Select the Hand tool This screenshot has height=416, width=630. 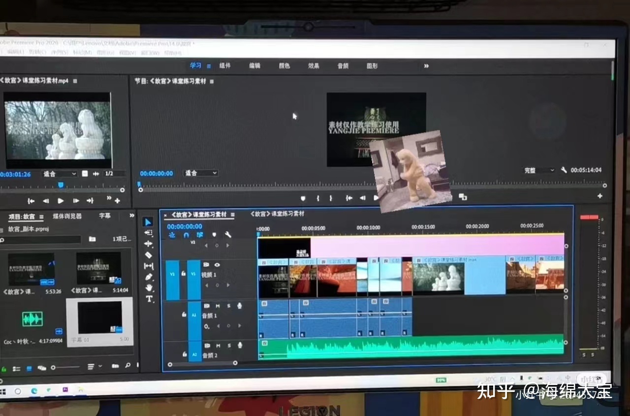(x=149, y=288)
